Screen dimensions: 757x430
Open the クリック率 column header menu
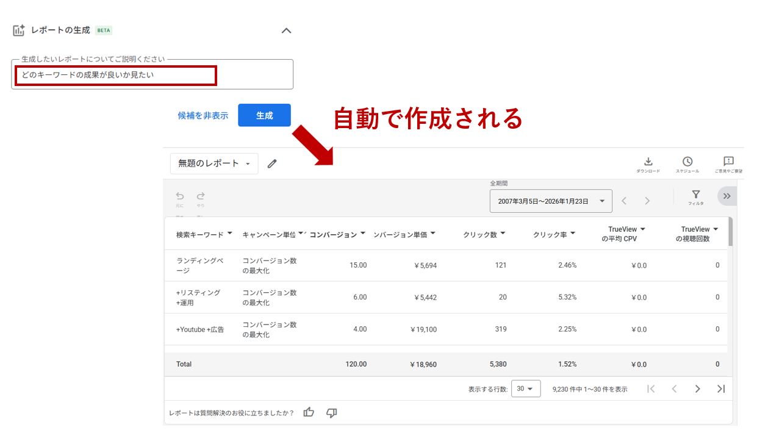point(573,234)
